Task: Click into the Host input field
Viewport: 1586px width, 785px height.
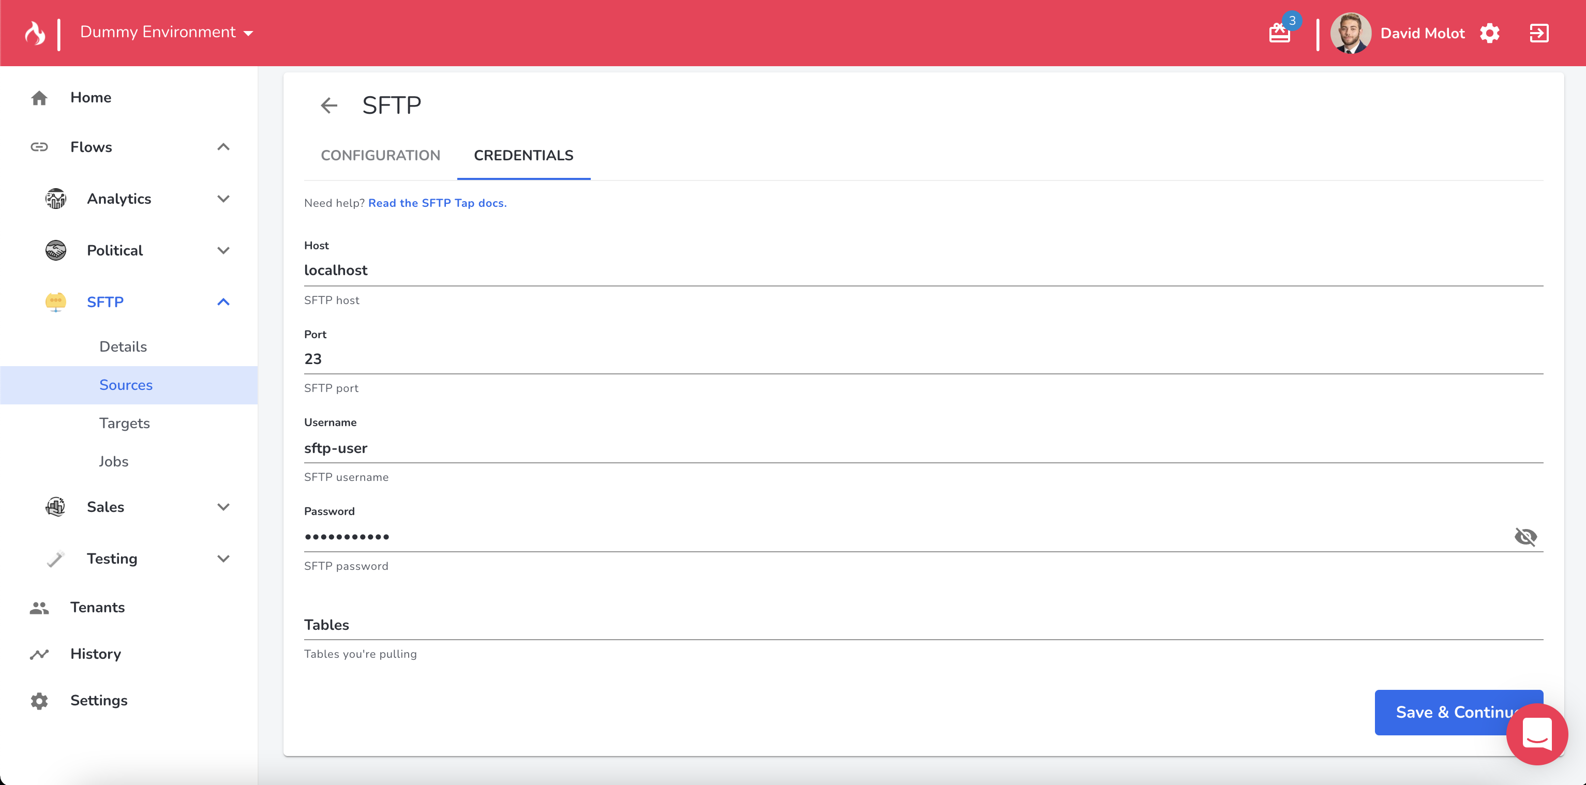Action: [x=922, y=270]
